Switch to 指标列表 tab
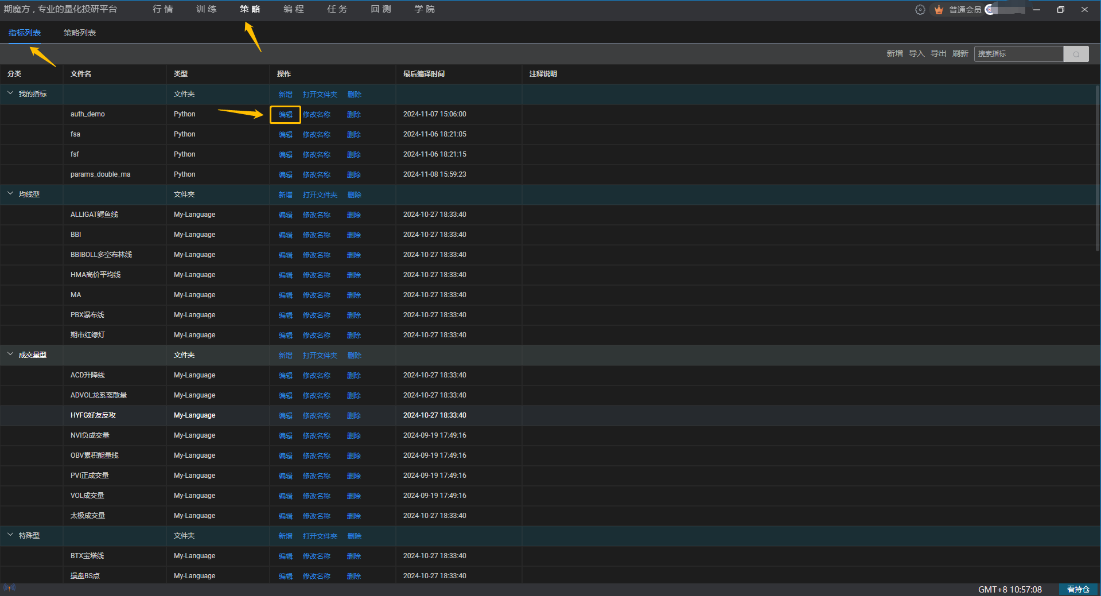The width and height of the screenshot is (1101, 596). [x=25, y=33]
